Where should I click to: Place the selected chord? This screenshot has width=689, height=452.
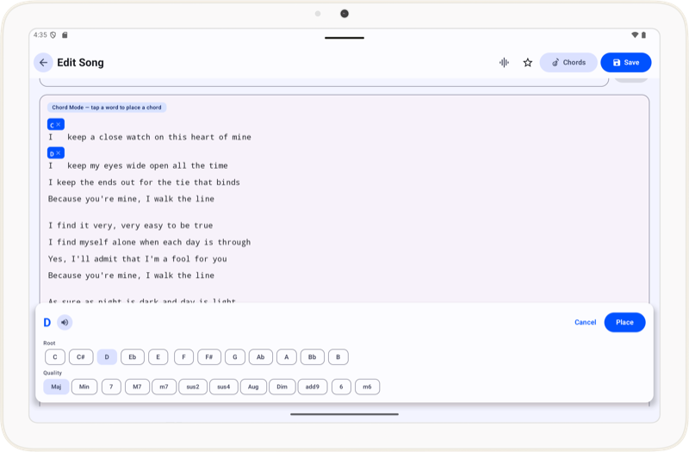(x=624, y=322)
